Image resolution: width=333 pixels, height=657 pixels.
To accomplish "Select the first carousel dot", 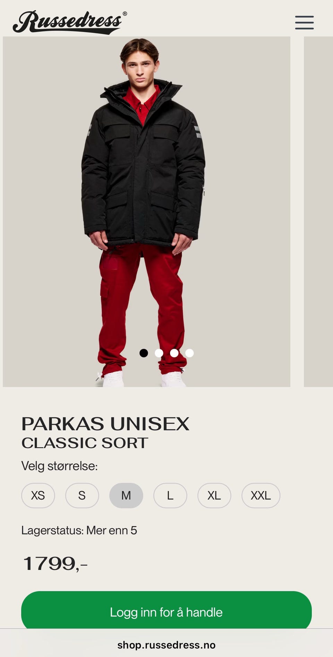I will (144, 353).
